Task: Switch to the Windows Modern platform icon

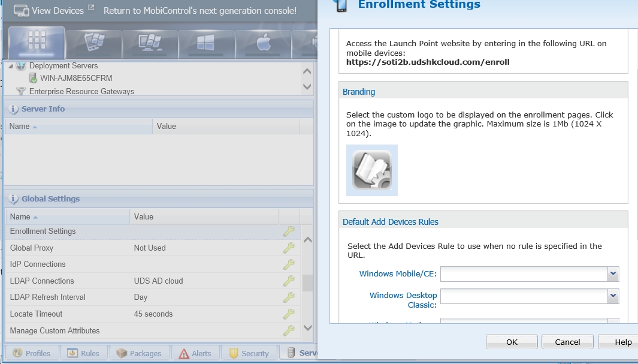Action: (x=207, y=41)
